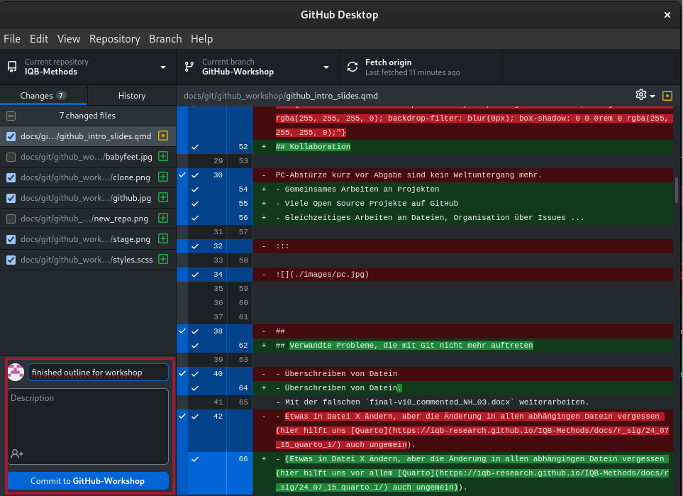This screenshot has height=496, width=683.
Task: Uncheck the clone.png file checkbox
Action: point(11,177)
